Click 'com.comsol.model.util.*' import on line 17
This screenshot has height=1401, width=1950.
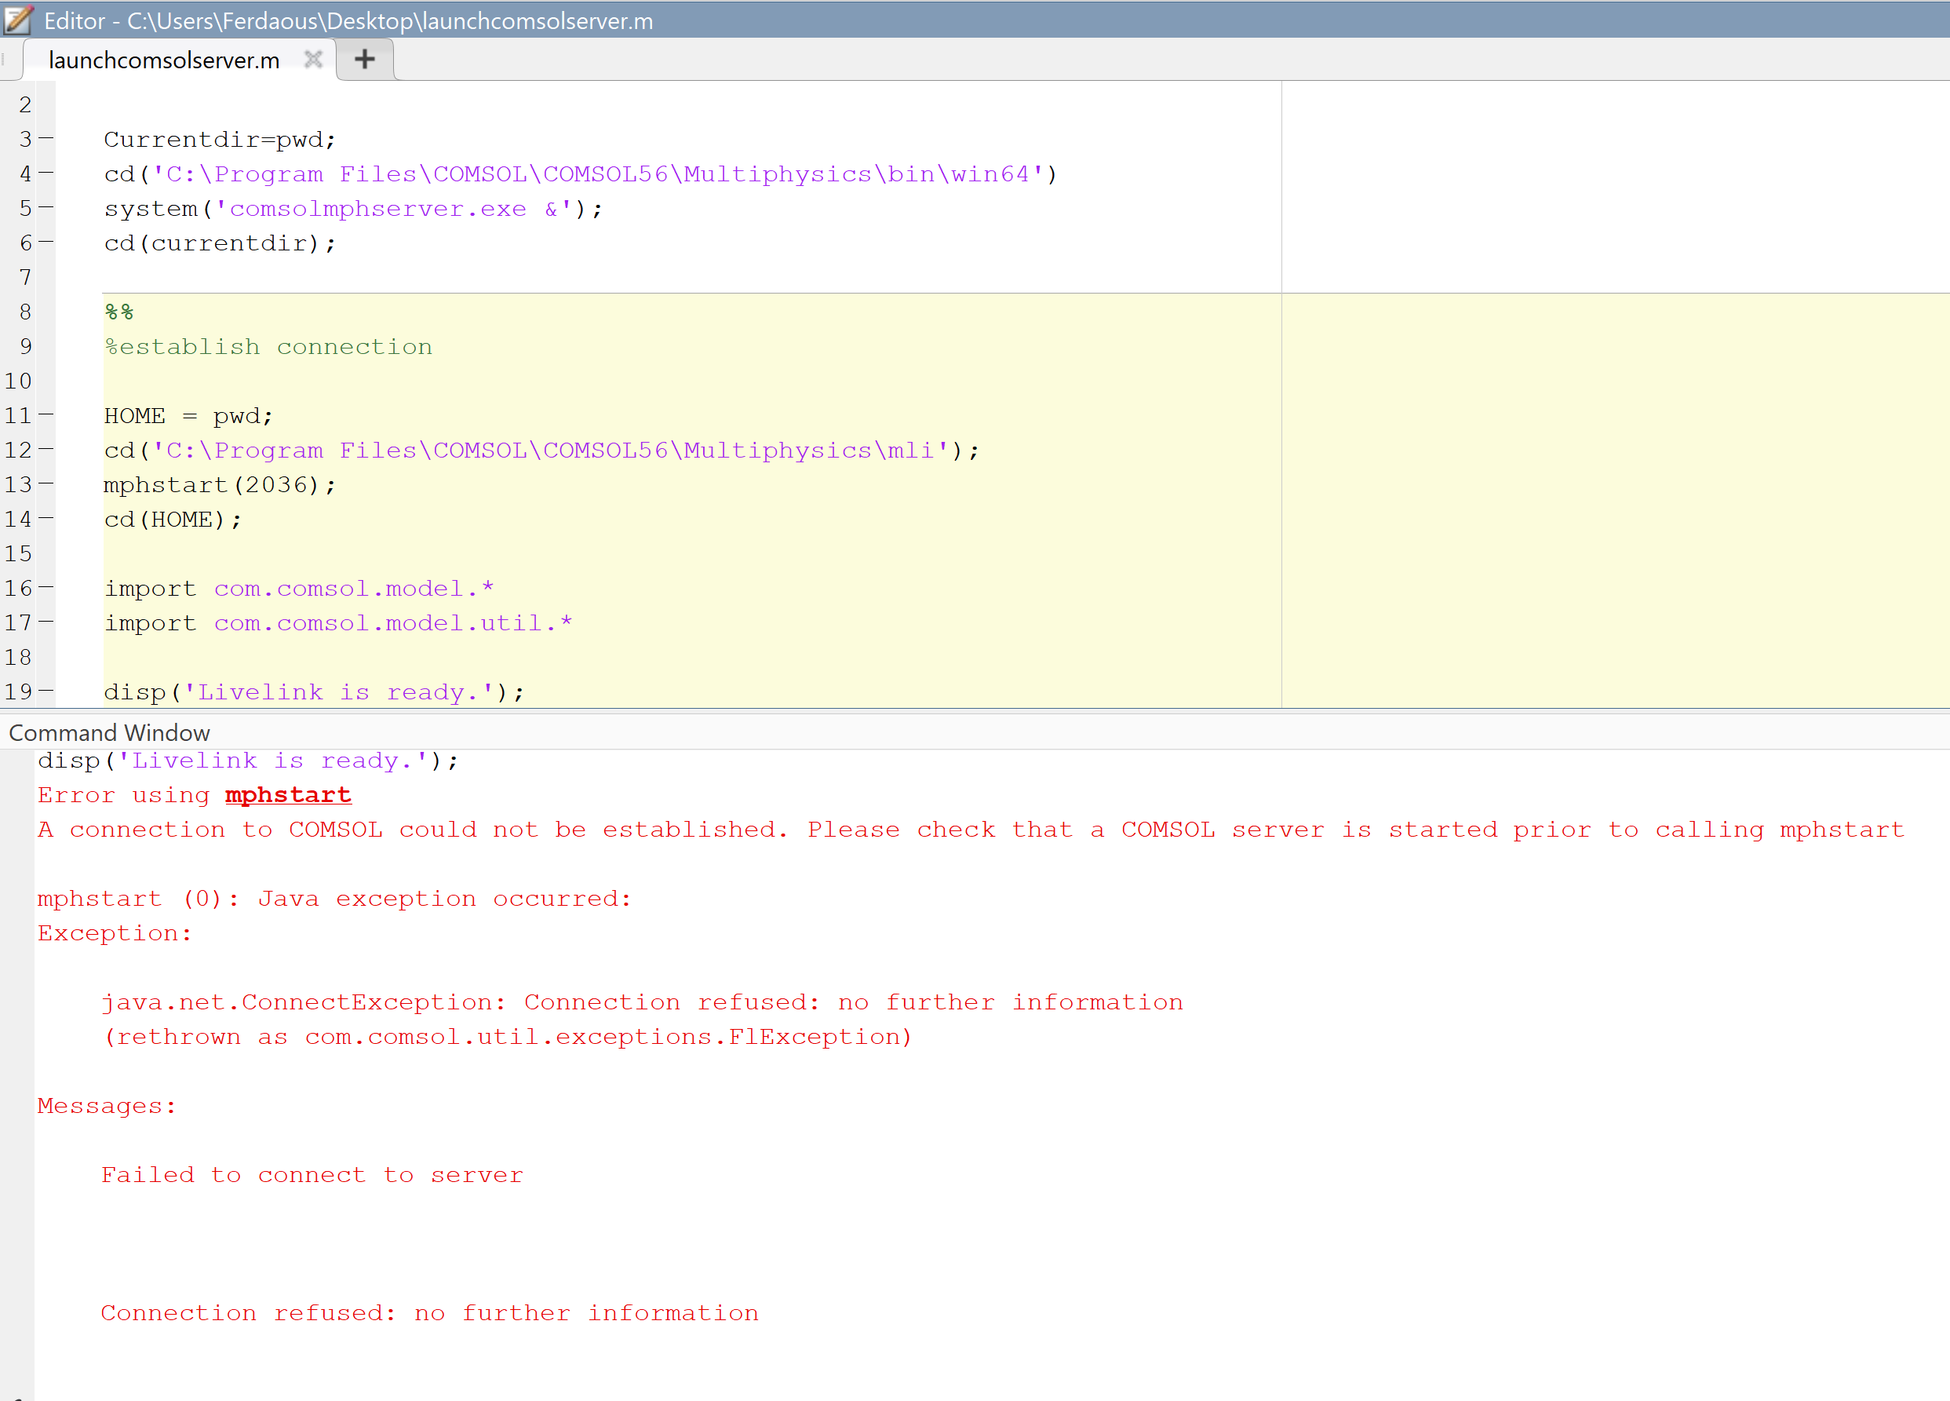(393, 623)
